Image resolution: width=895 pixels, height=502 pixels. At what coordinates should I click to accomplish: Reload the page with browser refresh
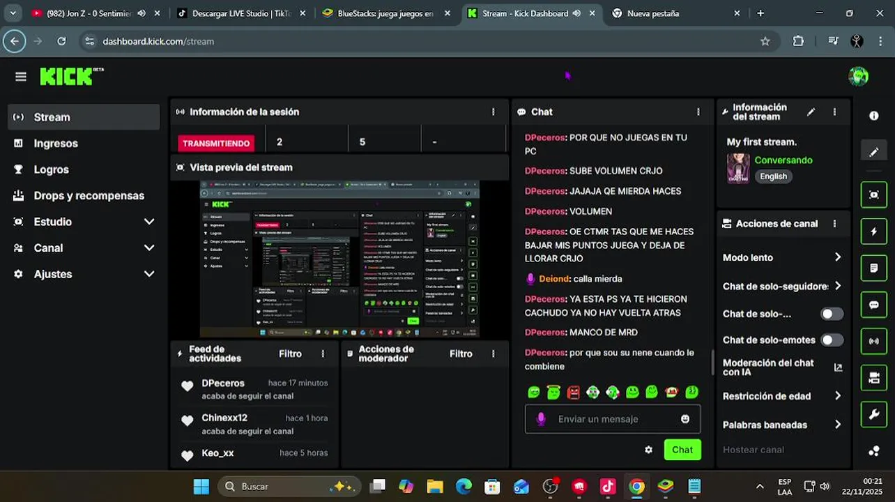pyautogui.click(x=61, y=41)
